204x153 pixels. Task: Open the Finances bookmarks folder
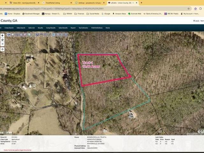tap(79, 14)
